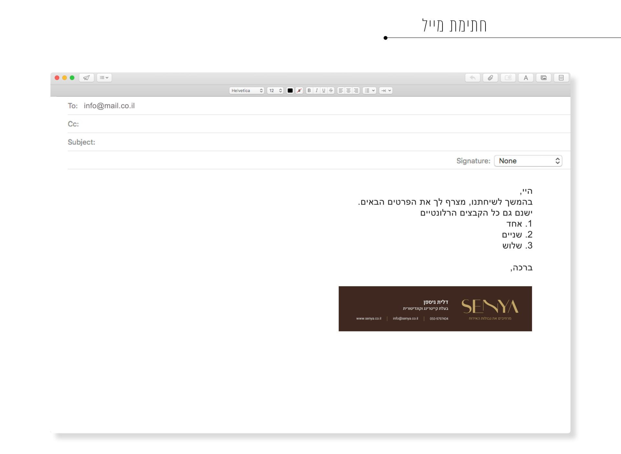Toggle italic formatting

click(x=317, y=90)
